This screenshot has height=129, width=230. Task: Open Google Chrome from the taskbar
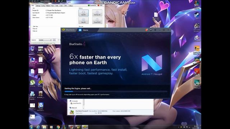(58, 127)
